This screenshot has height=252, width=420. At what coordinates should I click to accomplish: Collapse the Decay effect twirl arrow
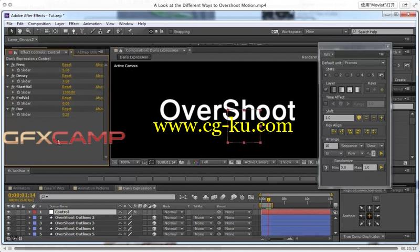7,76
